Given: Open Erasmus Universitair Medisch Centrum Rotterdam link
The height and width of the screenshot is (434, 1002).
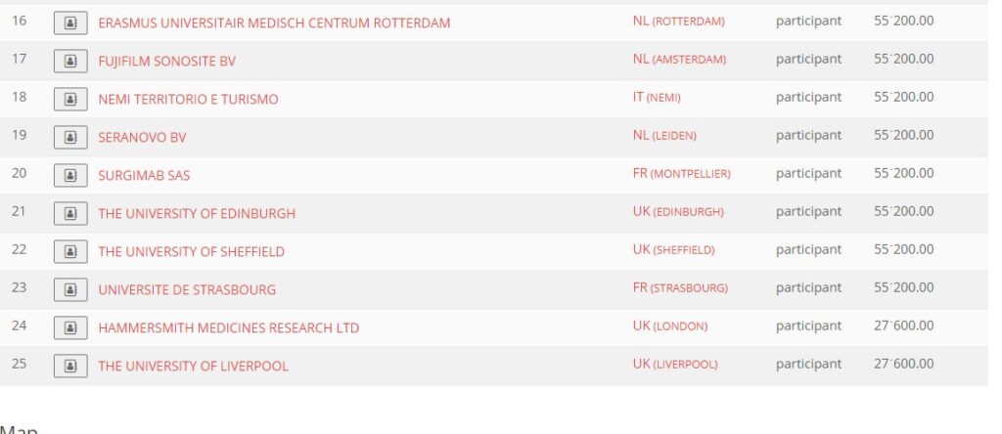Looking at the screenshot, I should (274, 23).
